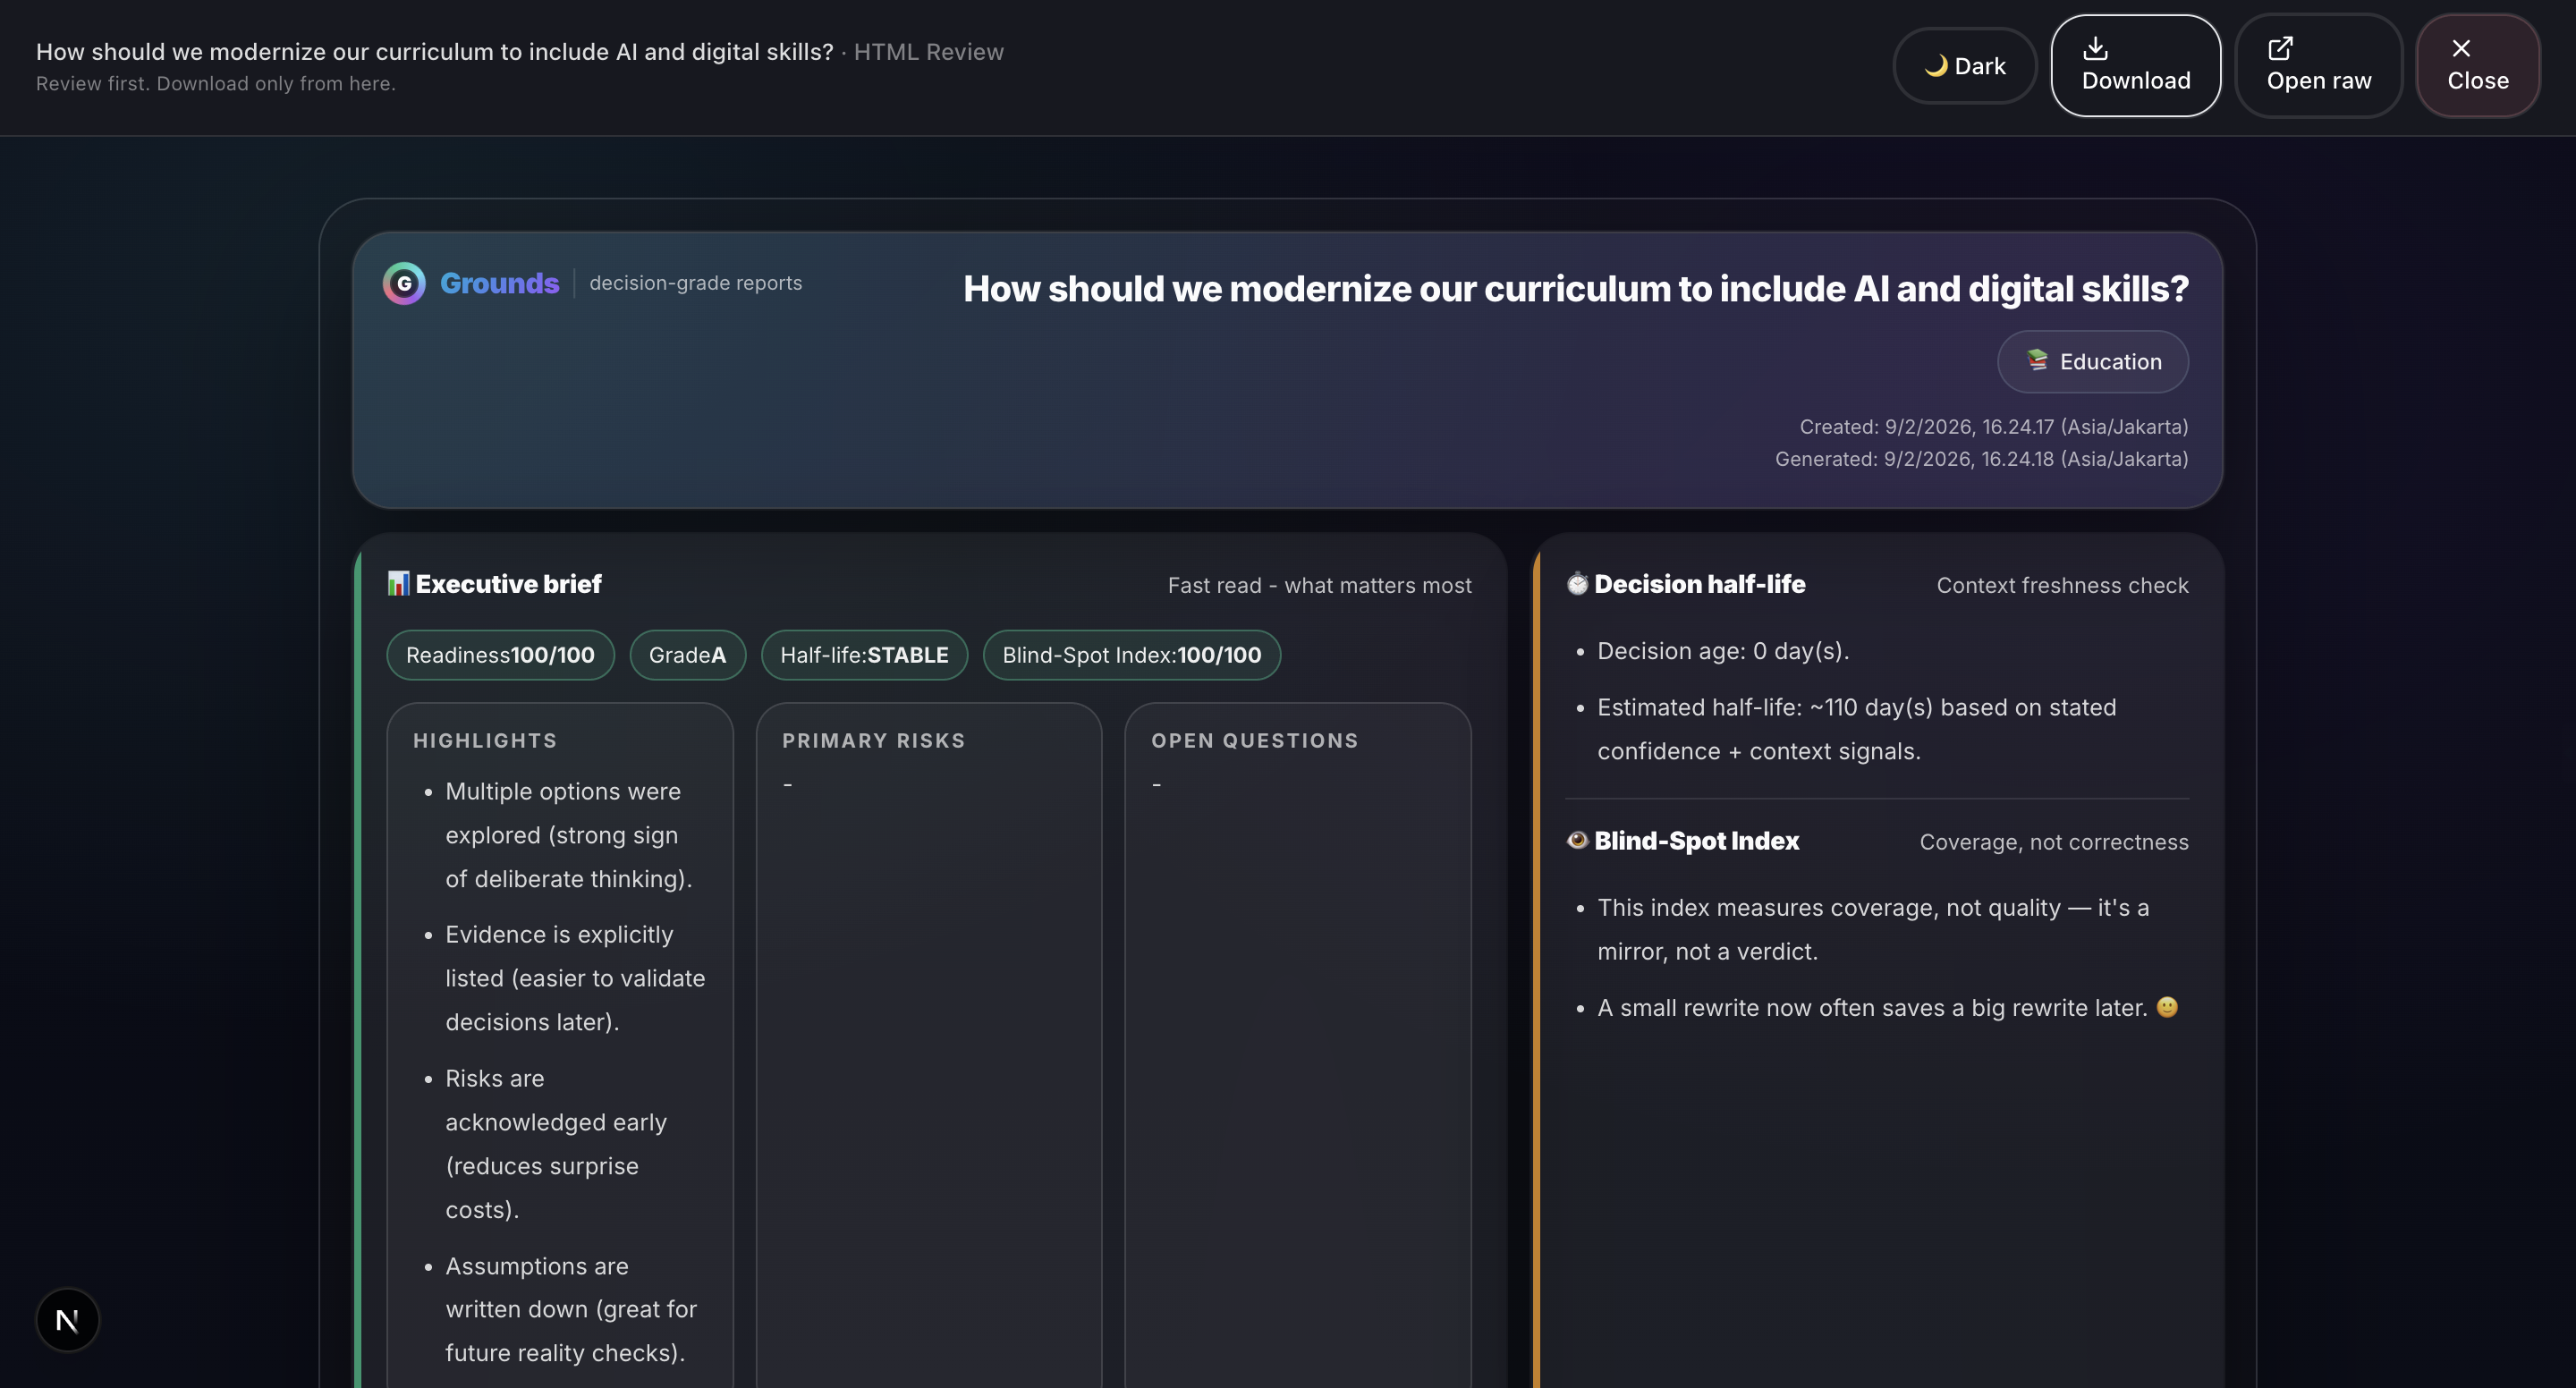This screenshot has width=2576, height=1388.
Task: Click the Download button
Action: click(x=2135, y=66)
